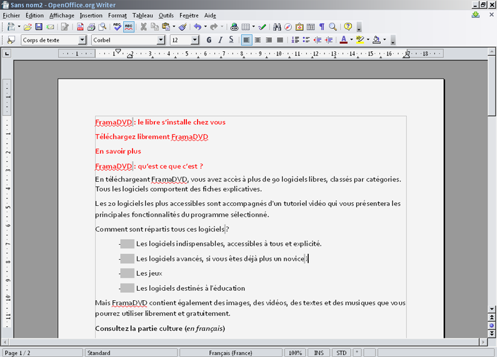This screenshot has width=497, height=357.
Task: Click the 100% zoom field in status bar
Action: pyautogui.click(x=295, y=353)
